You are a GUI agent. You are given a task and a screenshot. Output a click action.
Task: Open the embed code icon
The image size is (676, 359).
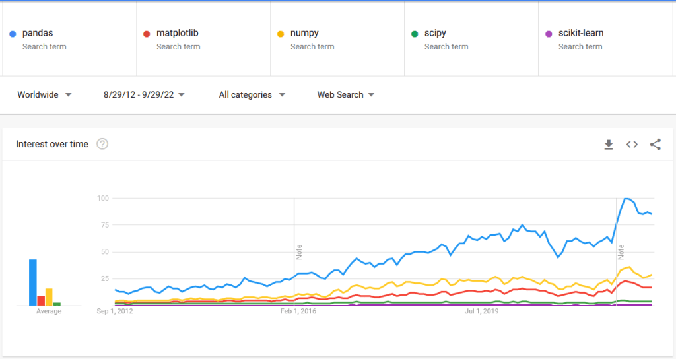[632, 145]
